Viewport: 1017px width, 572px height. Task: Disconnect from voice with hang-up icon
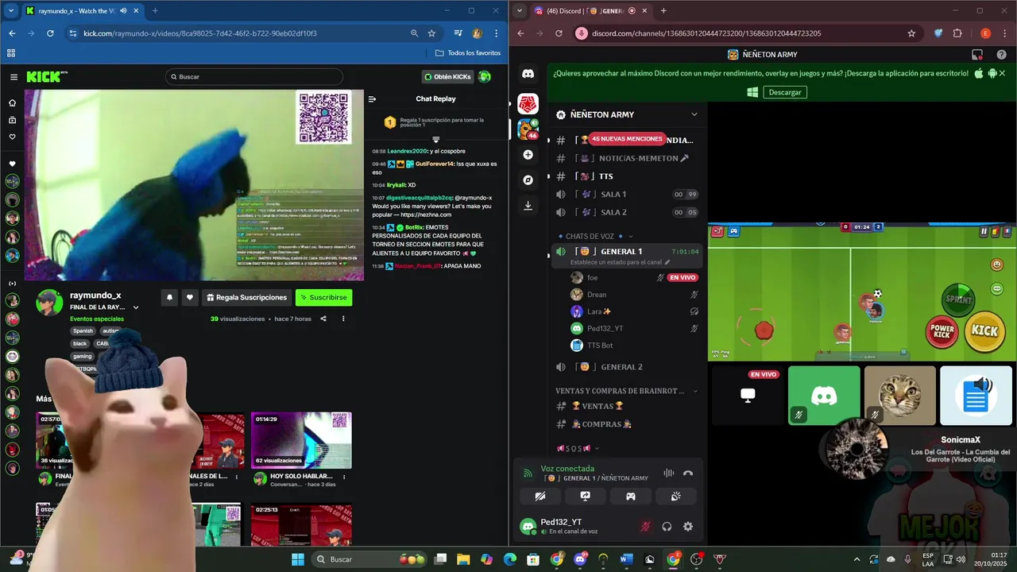(x=688, y=473)
